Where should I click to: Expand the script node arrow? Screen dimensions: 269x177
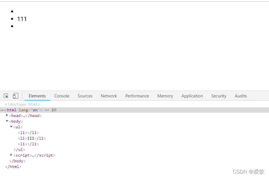coord(11,155)
